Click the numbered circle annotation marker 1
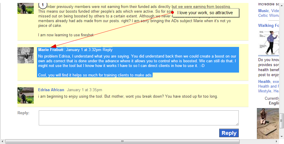The image size is (284, 144). (x=43, y=5)
